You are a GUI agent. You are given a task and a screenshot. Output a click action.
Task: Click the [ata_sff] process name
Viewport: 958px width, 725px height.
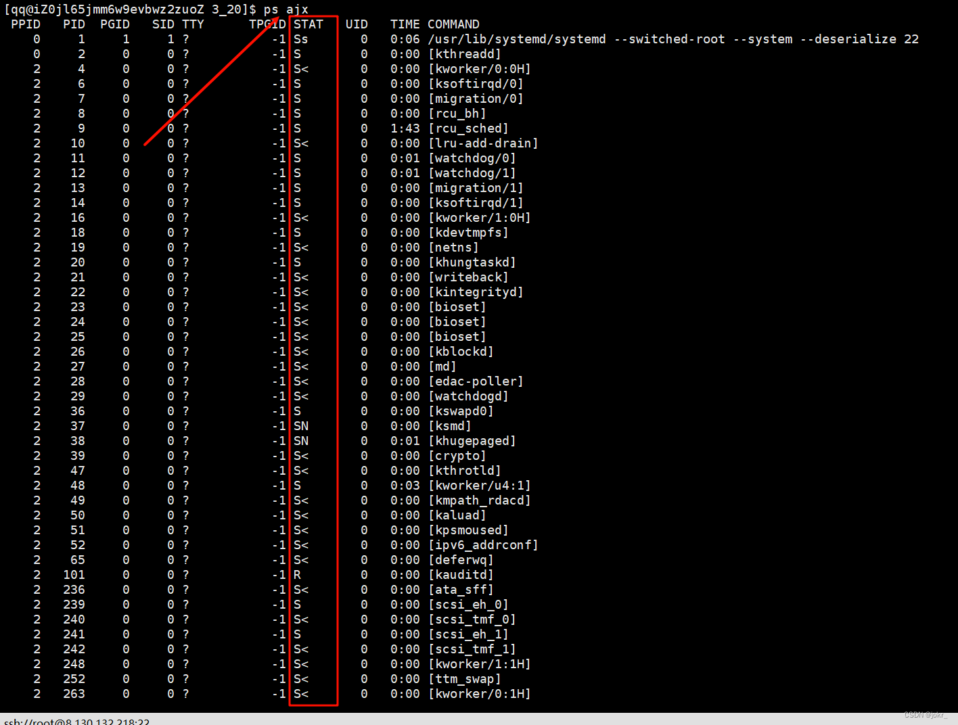tap(461, 590)
